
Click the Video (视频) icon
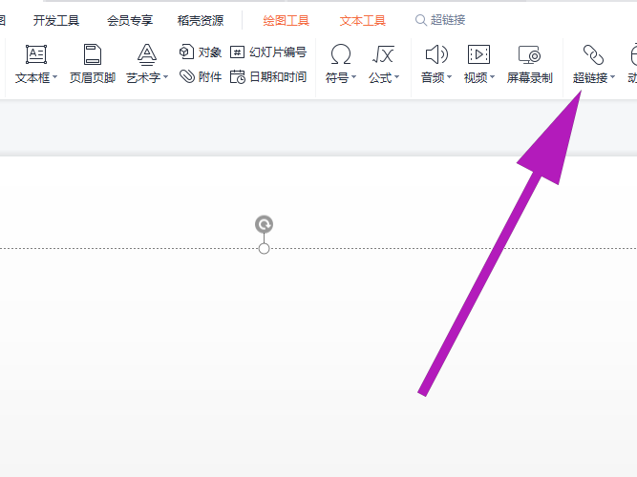478,55
